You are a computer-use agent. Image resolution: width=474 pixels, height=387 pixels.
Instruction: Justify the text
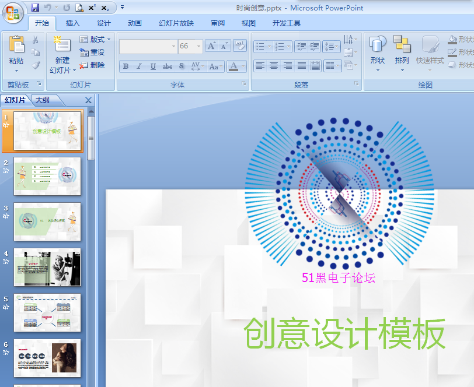301,65
